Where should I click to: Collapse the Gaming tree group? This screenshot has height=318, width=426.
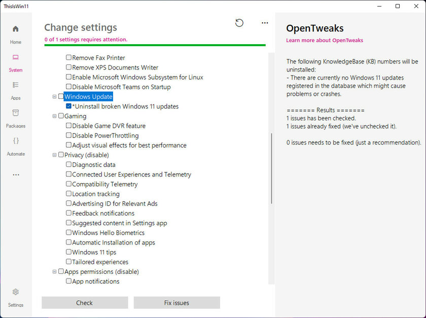(x=54, y=116)
